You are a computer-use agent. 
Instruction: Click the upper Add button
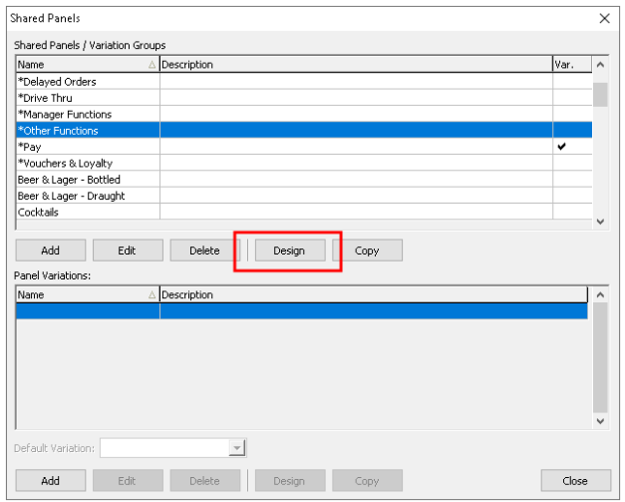(50, 251)
